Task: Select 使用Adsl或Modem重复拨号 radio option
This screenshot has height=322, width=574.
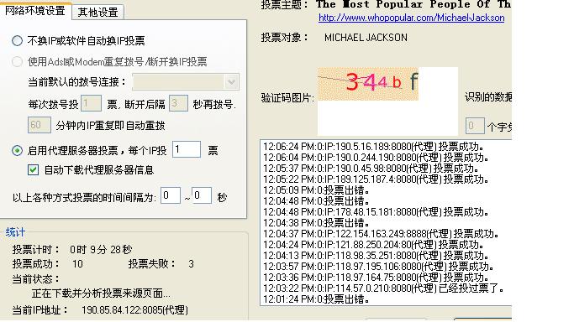Action: click(x=17, y=62)
